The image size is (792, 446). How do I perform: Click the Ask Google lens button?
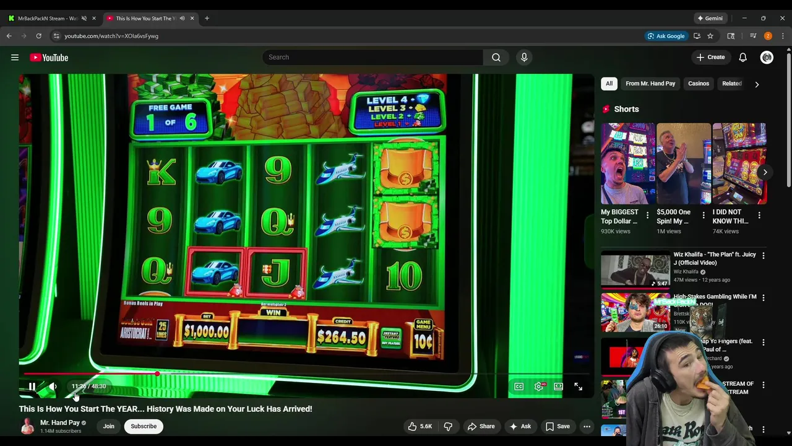tap(666, 36)
